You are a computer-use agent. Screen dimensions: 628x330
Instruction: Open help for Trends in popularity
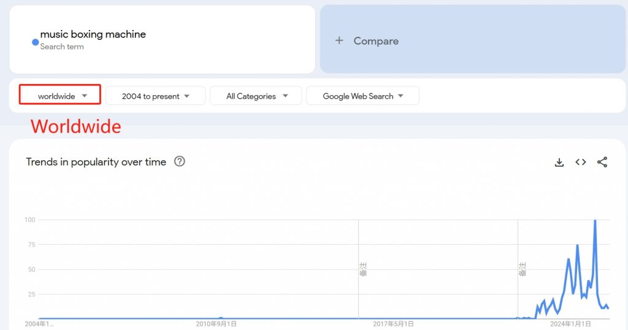point(180,161)
